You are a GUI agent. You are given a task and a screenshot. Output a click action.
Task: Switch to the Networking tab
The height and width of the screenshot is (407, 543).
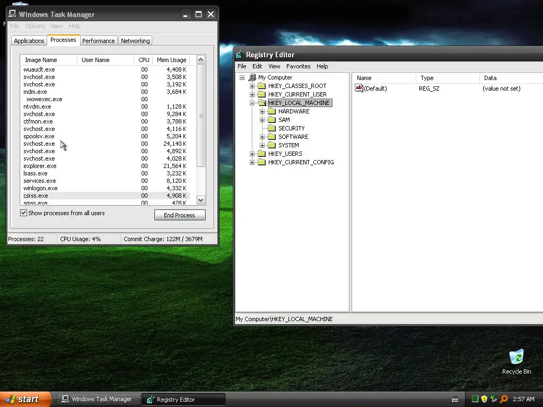pos(135,41)
